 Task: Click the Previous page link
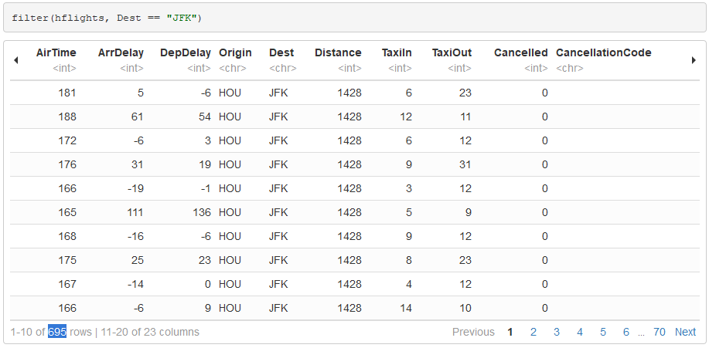click(x=473, y=333)
